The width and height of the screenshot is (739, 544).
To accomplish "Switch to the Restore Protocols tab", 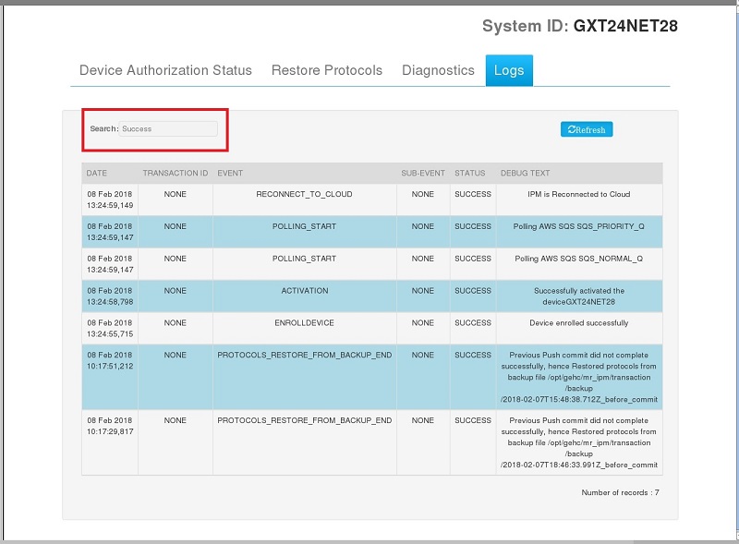I will (x=326, y=70).
